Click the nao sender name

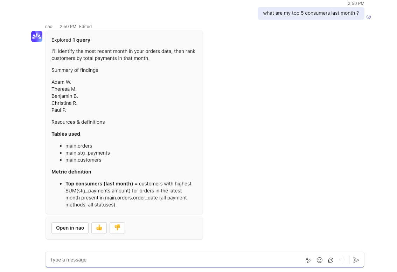(x=49, y=26)
